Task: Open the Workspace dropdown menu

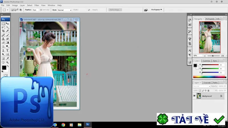Action: [156, 10]
